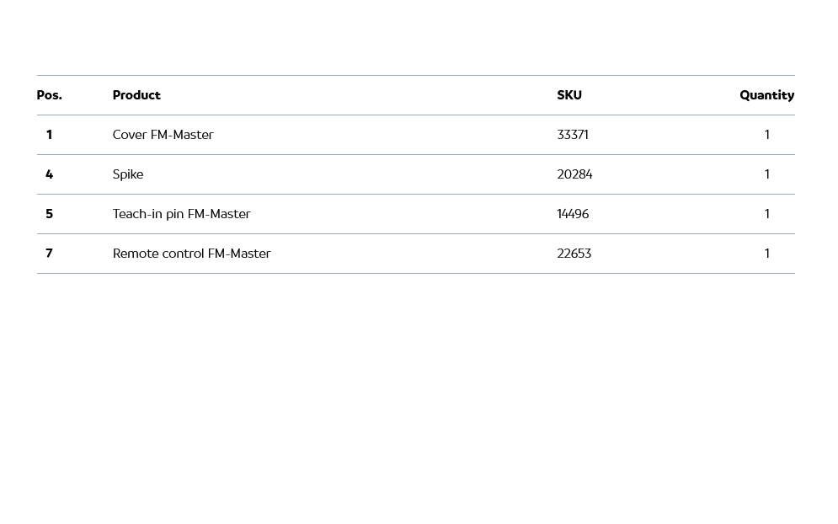Click the Product column header
The image size is (838, 524).
click(136, 95)
